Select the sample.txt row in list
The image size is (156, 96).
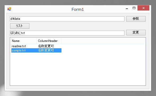[x=36, y=50]
